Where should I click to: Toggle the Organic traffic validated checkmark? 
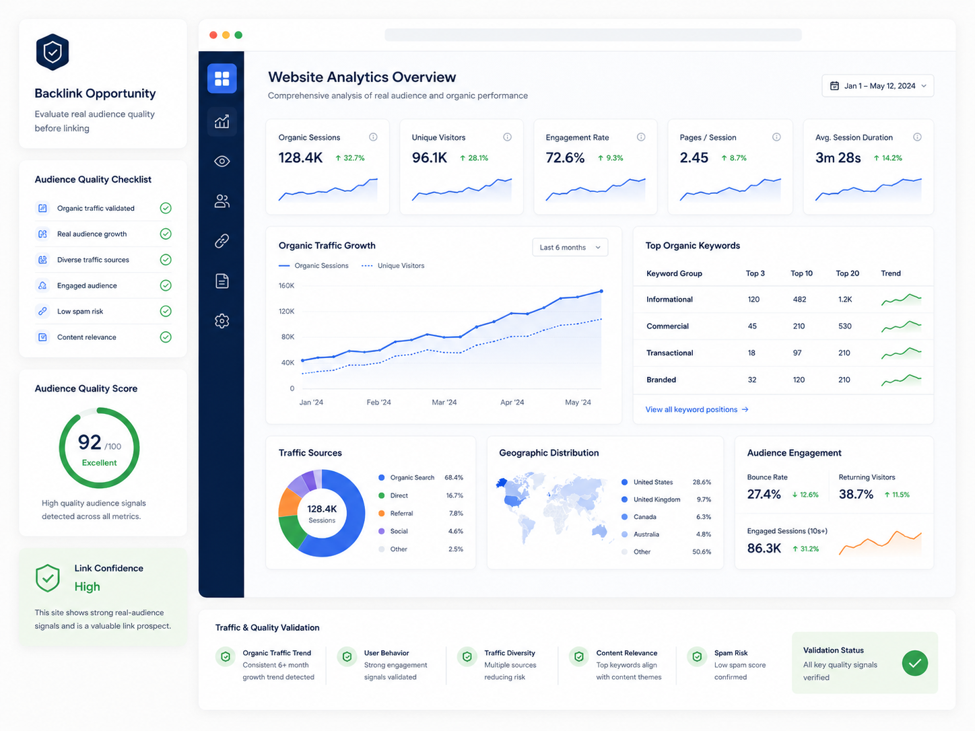point(166,208)
